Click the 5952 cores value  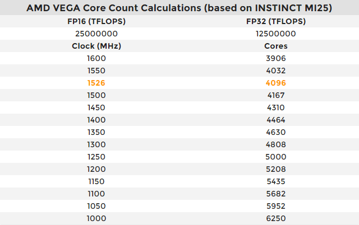pos(275,206)
